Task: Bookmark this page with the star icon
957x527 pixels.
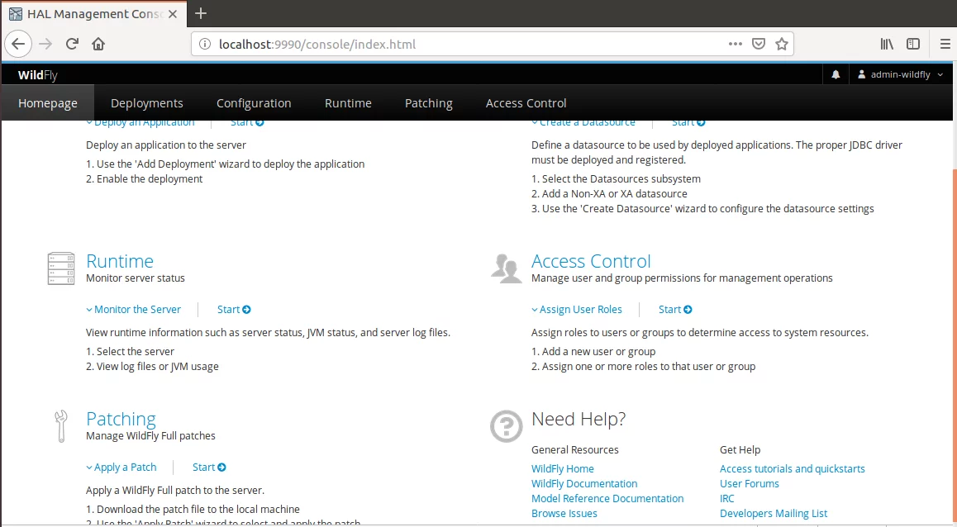Action: (781, 44)
